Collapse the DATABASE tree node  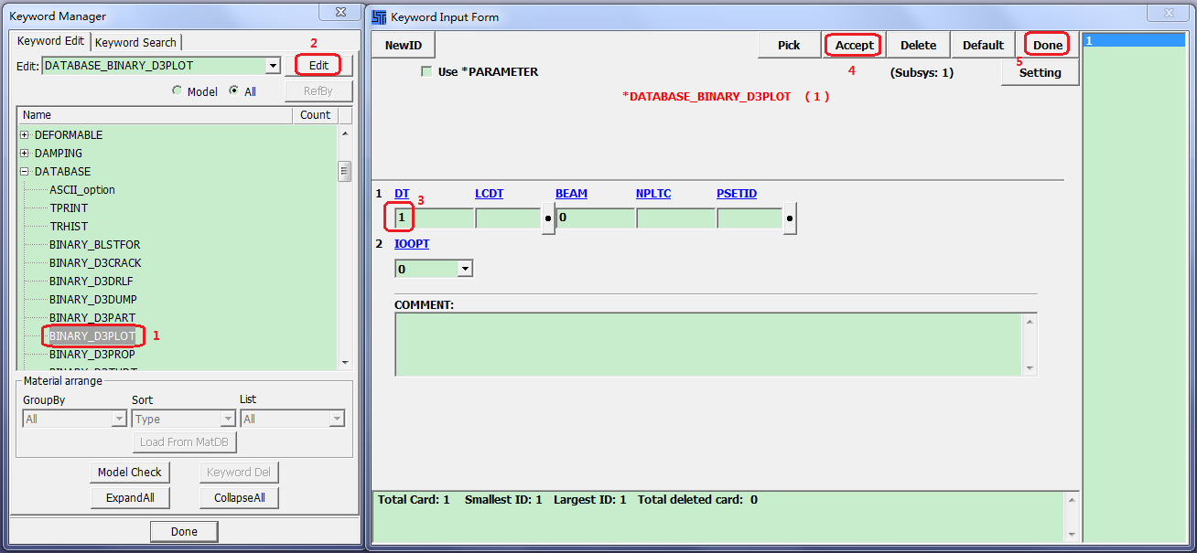click(x=25, y=172)
